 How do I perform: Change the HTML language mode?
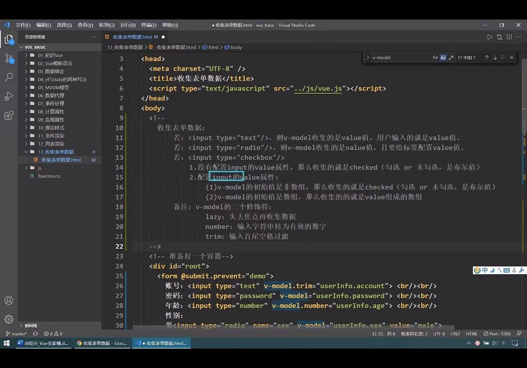472,334
